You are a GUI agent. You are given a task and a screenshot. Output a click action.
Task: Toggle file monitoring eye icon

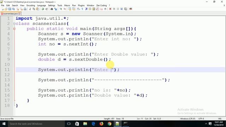[105, 9]
